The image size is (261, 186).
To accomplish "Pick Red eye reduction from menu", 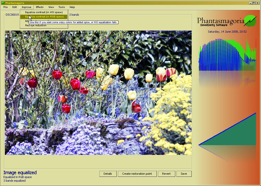I will 36,25.
